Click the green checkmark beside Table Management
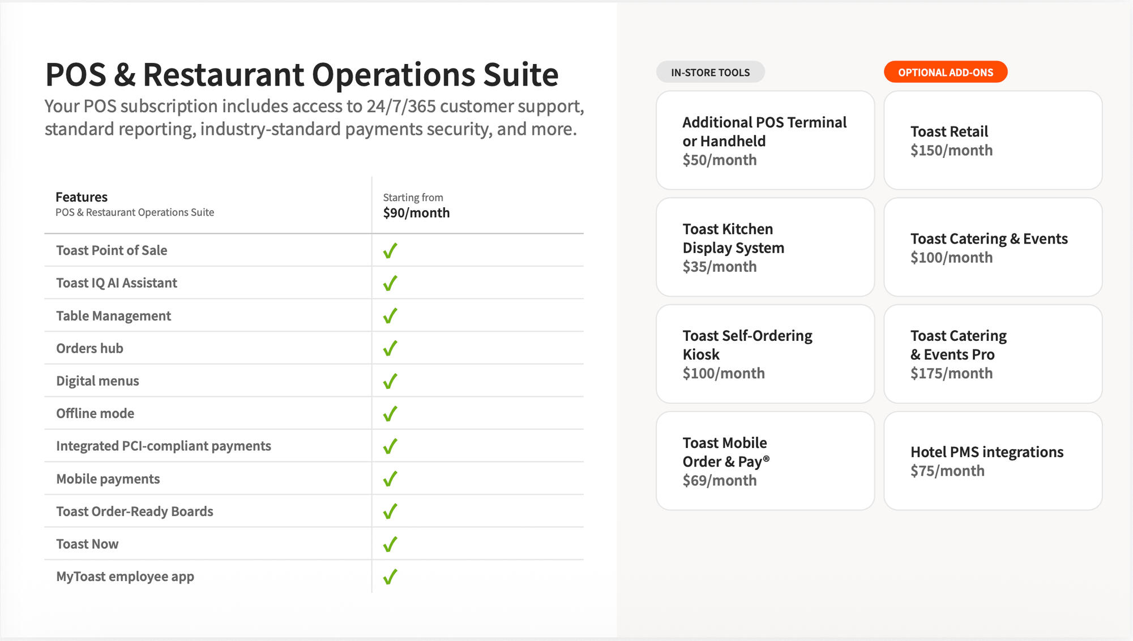 [390, 316]
